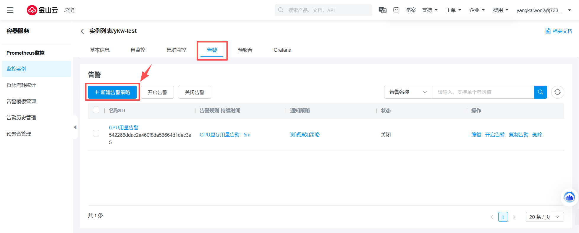Expand the 20 条/页 page size selector
The width and height of the screenshot is (579, 233).
tap(544, 217)
